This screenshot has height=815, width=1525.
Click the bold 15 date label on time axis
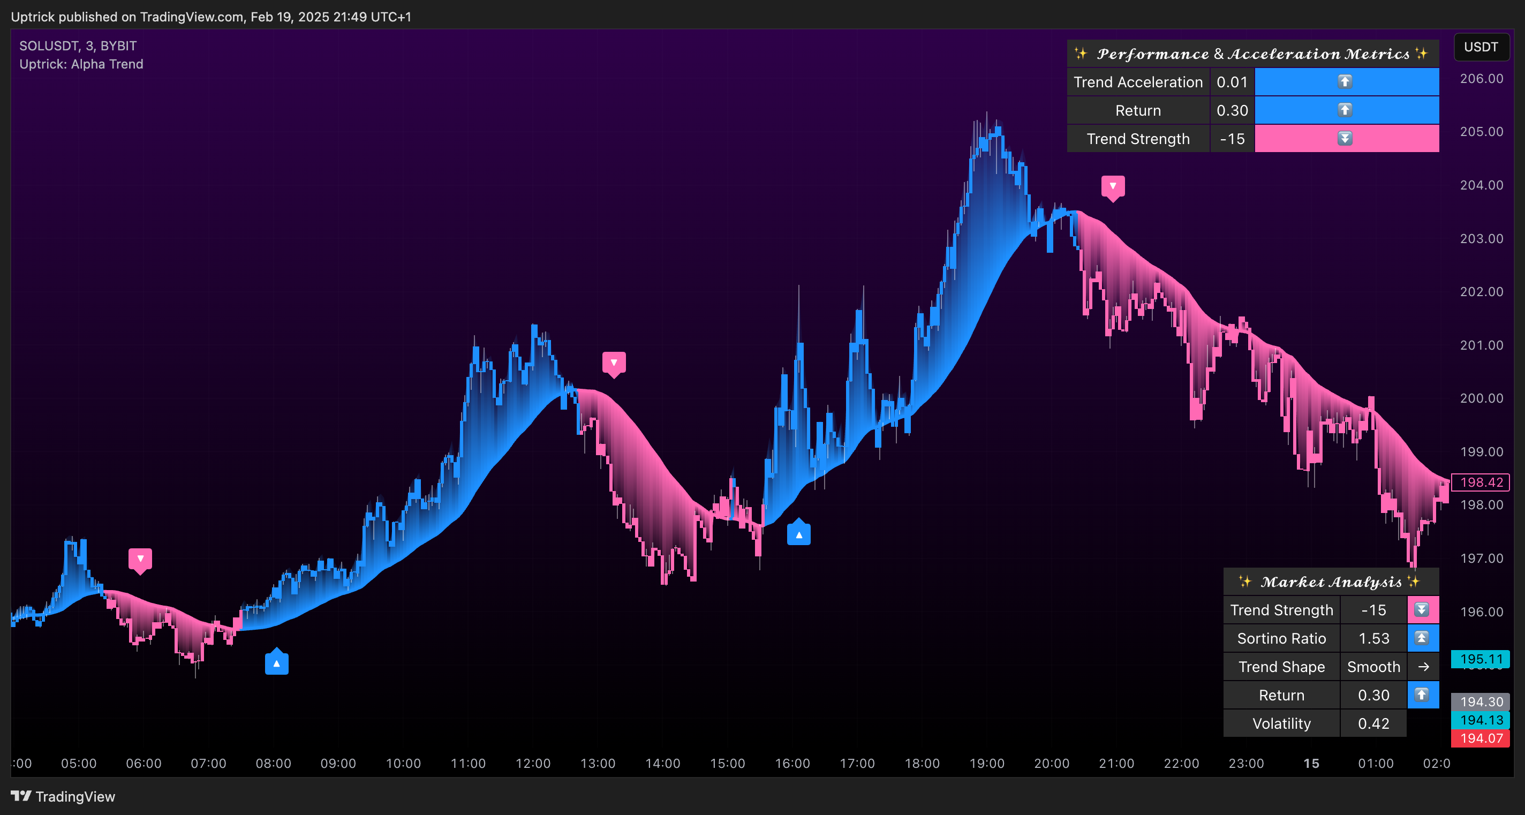coord(1311,763)
